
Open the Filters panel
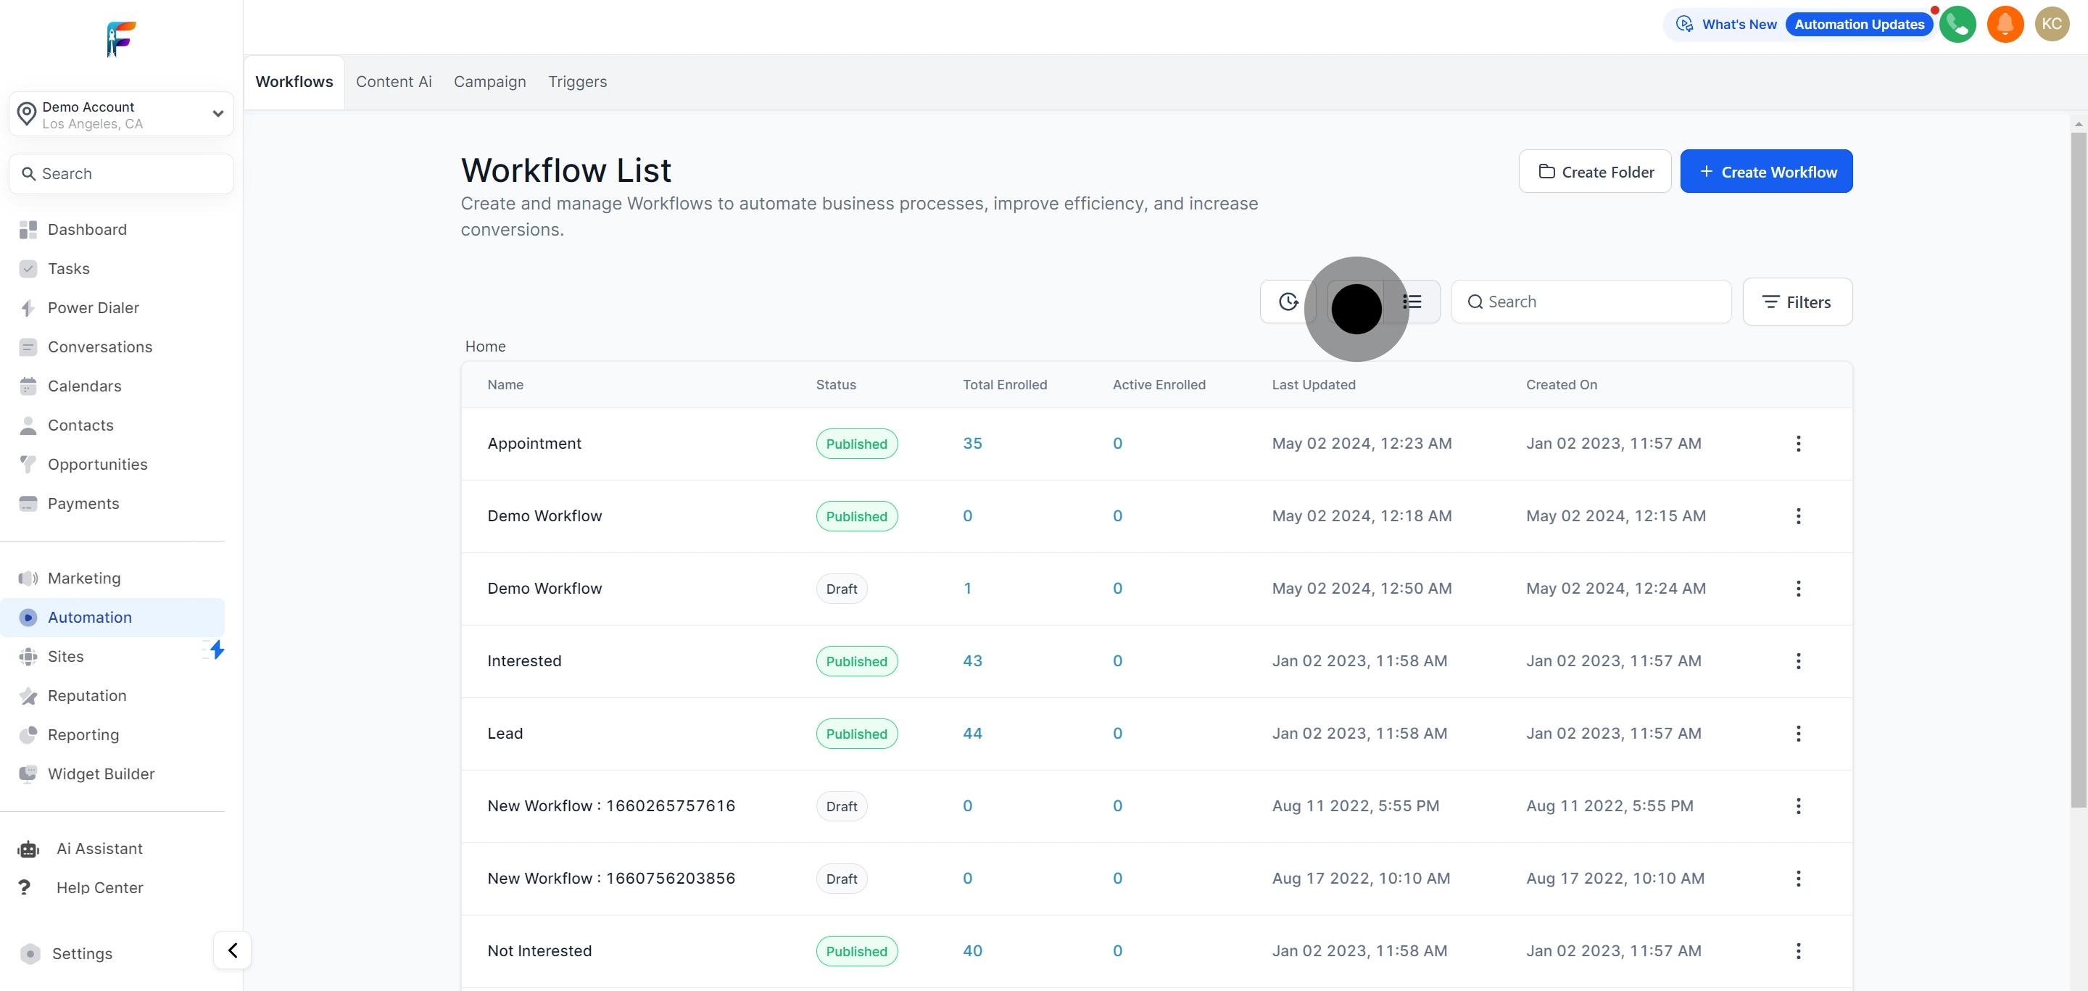tap(1797, 302)
